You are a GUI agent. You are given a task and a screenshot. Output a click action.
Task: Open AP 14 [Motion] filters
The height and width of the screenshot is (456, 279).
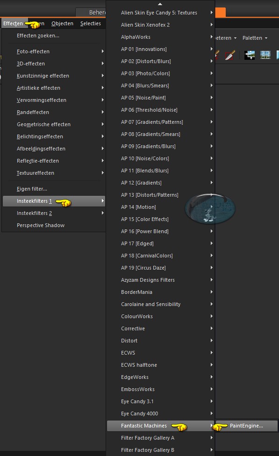pos(161,207)
